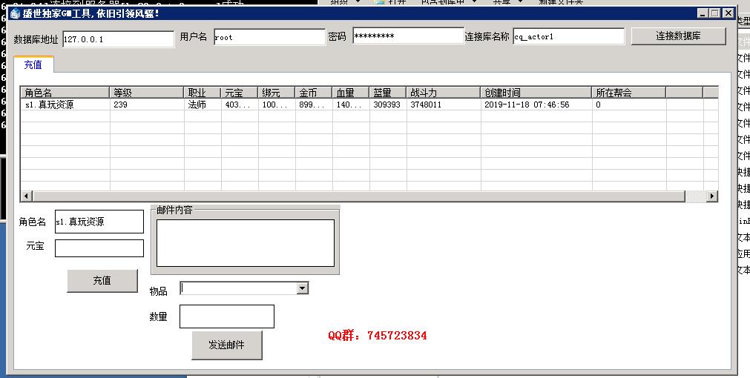Click the 数量 quantity input box
The width and height of the screenshot is (750, 378).
tap(226, 316)
